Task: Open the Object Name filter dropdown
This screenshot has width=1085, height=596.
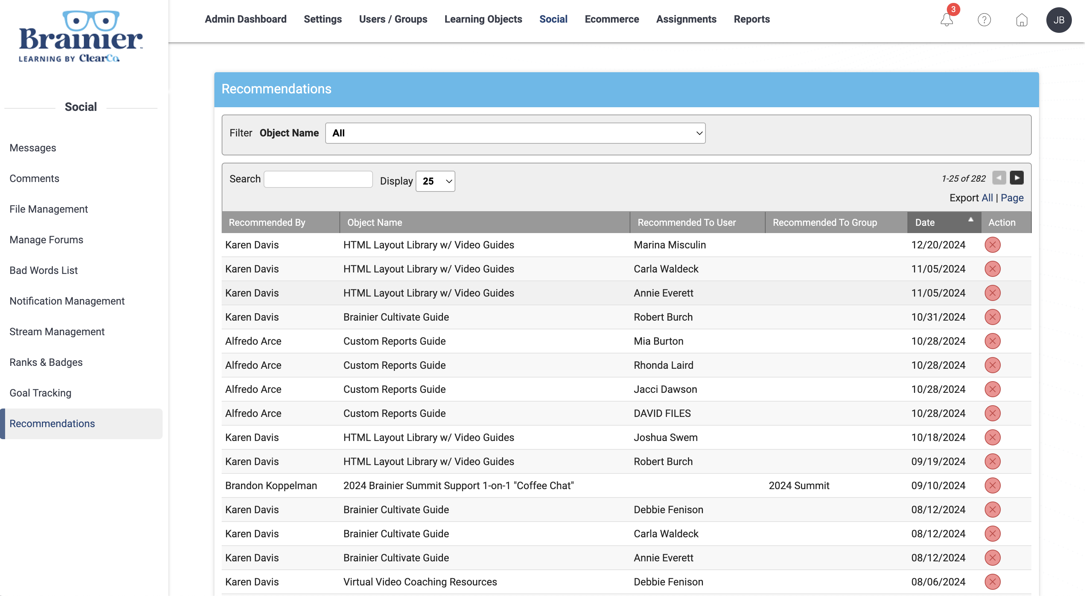Action: pos(515,133)
